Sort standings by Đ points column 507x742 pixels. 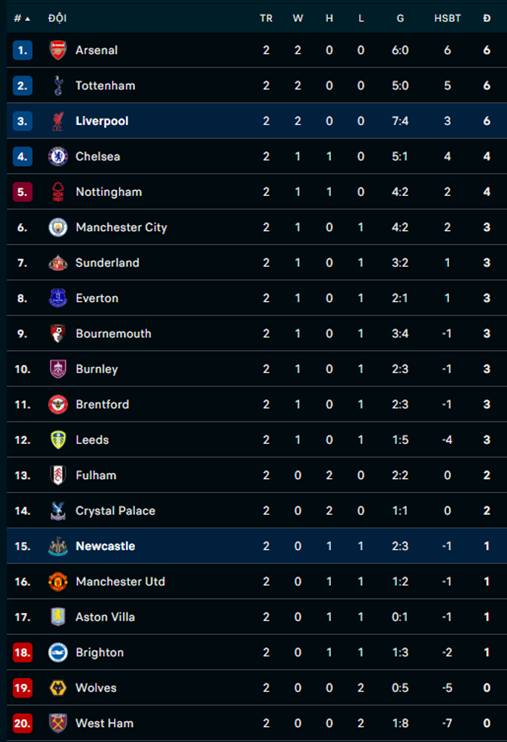point(487,18)
